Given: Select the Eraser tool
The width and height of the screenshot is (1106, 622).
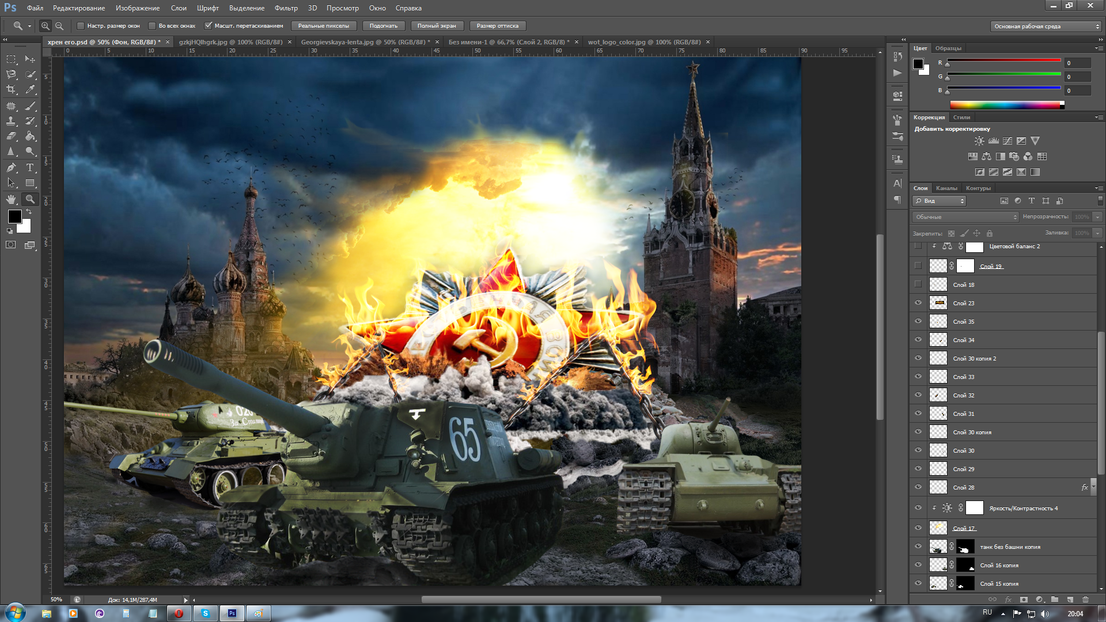Looking at the screenshot, I should [11, 136].
